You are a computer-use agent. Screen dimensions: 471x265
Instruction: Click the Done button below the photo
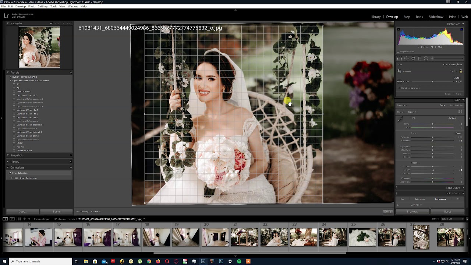click(387, 212)
